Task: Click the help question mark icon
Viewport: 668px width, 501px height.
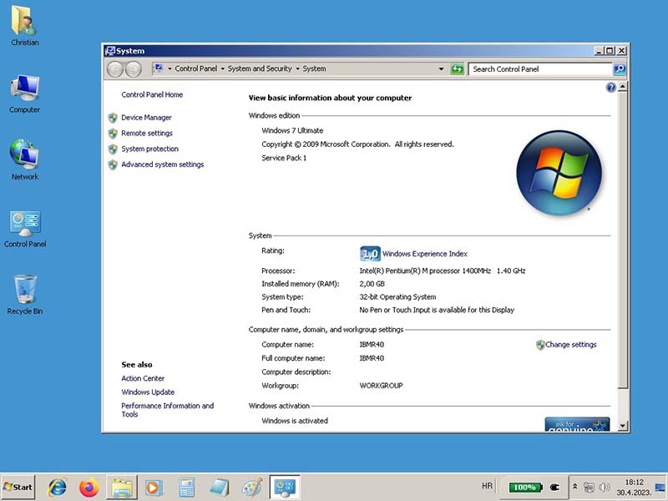Action: click(x=610, y=87)
